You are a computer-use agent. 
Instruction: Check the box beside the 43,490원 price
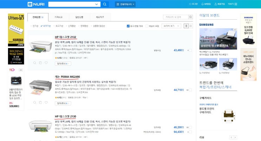(190, 50)
